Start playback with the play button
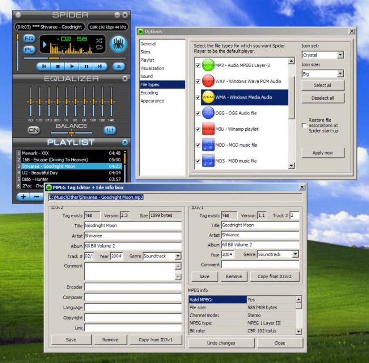 [x=72, y=66]
